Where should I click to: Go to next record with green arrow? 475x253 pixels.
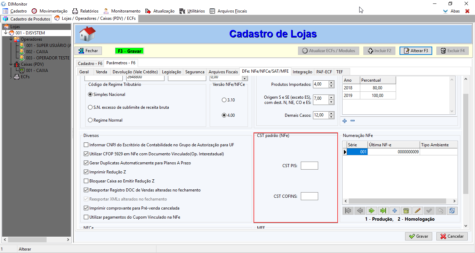(371, 211)
